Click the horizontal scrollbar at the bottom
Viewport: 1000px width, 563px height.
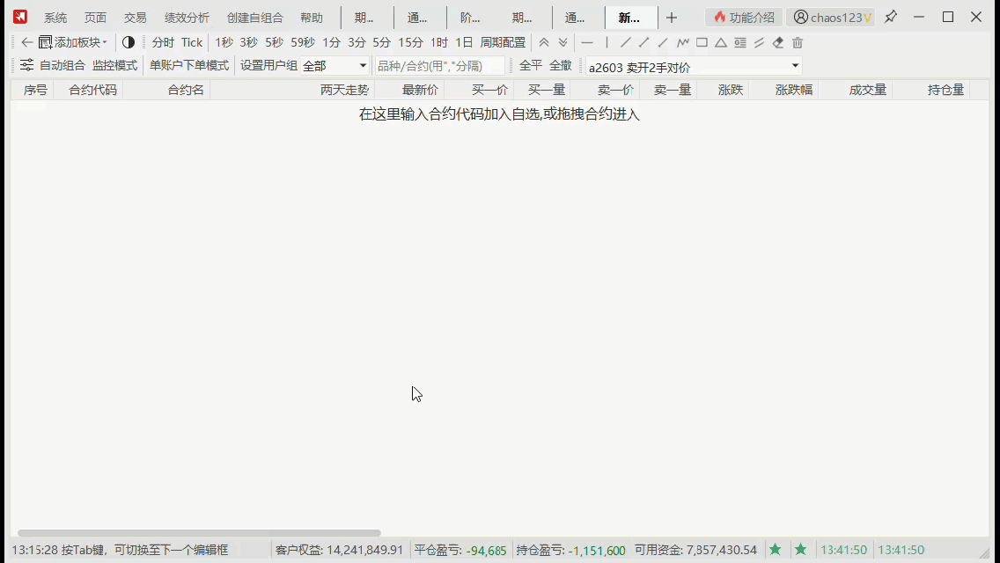pos(199,533)
